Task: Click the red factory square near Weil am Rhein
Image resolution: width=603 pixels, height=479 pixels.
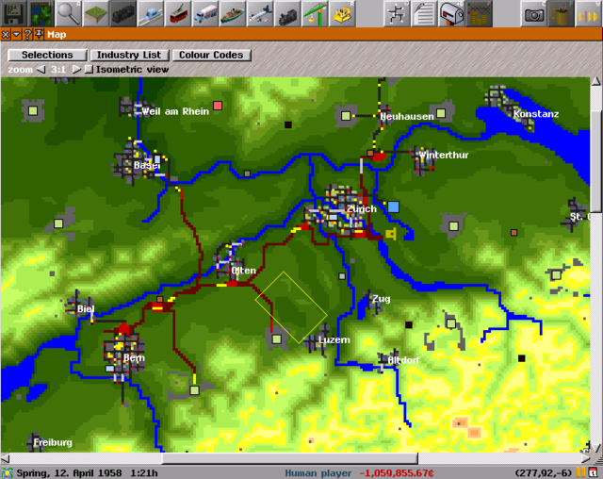Action: [x=218, y=106]
